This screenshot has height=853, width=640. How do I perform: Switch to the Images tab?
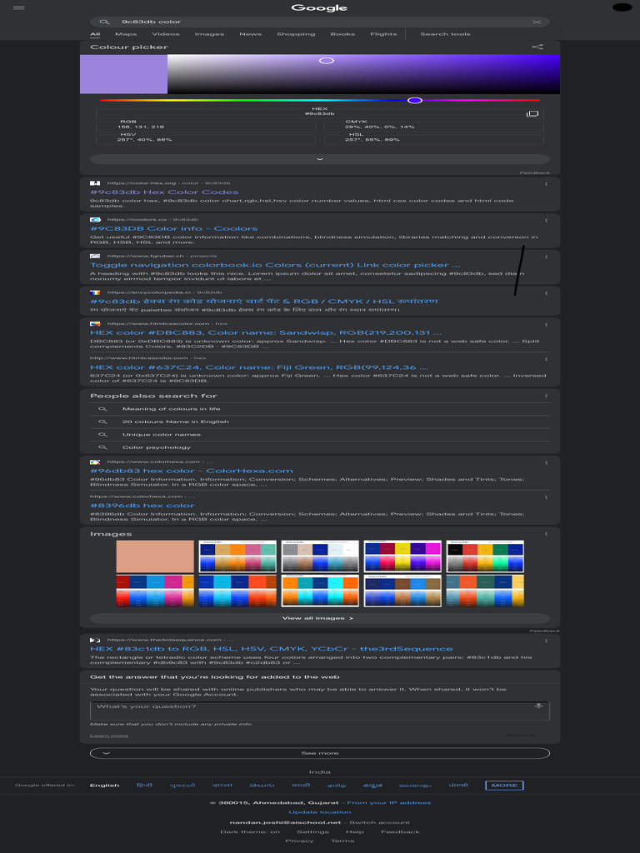[x=209, y=34]
